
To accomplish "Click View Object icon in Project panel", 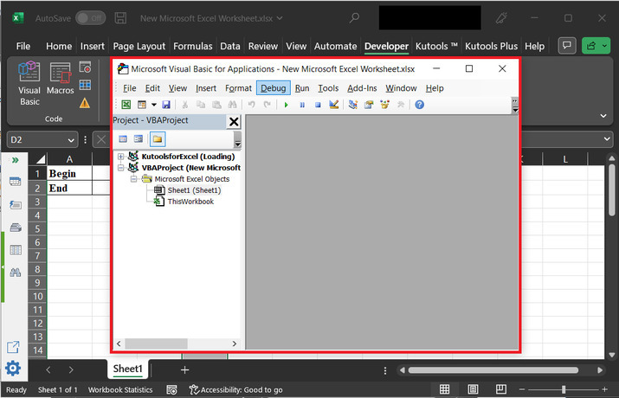I will click(139, 138).
